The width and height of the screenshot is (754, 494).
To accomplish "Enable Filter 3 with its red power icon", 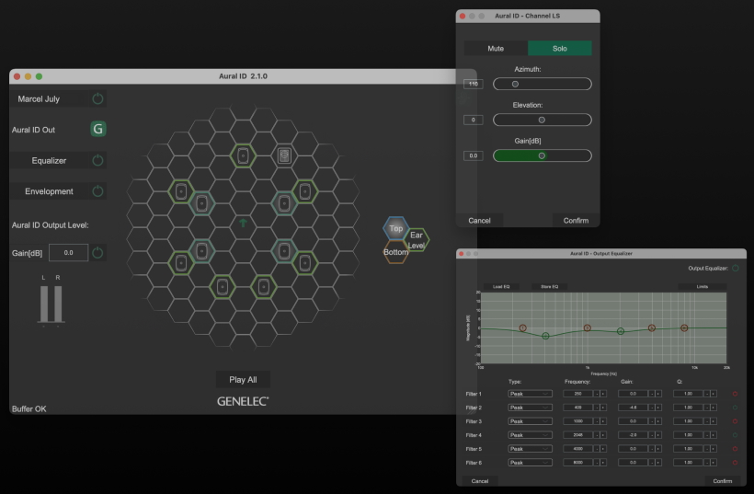I will [735, 421].
